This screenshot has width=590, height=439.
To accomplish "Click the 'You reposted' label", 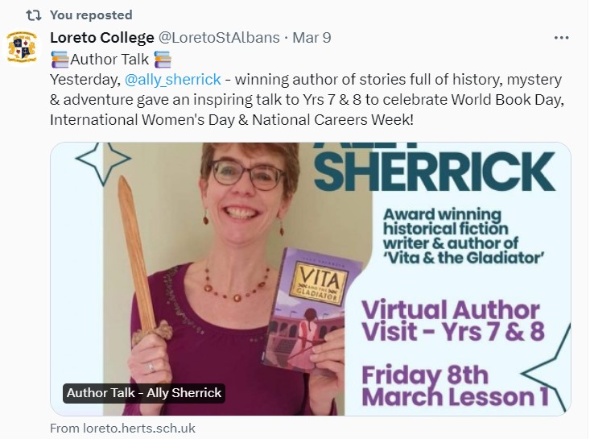I will tap(91, 15).
